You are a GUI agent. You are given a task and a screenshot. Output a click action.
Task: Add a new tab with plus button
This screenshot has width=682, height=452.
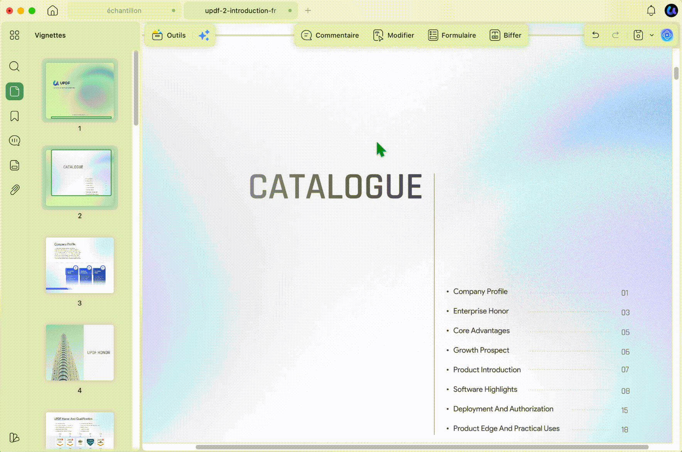(308, 10)
